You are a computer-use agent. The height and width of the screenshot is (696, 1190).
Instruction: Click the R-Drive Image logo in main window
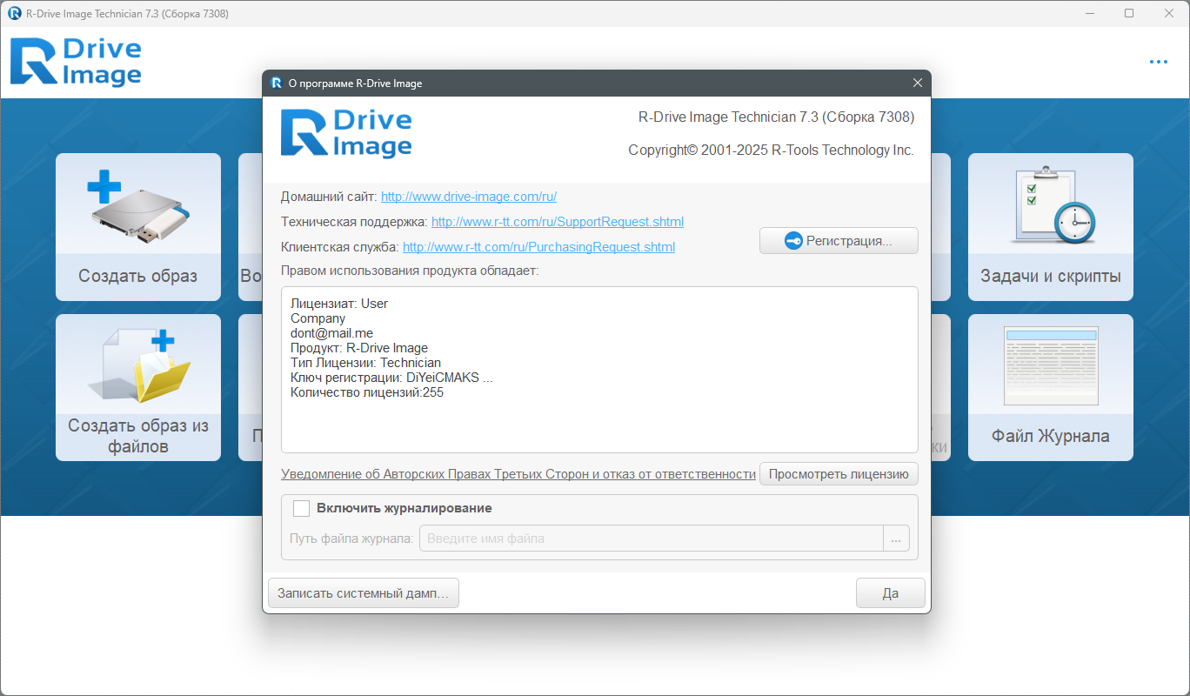[76, 63]
